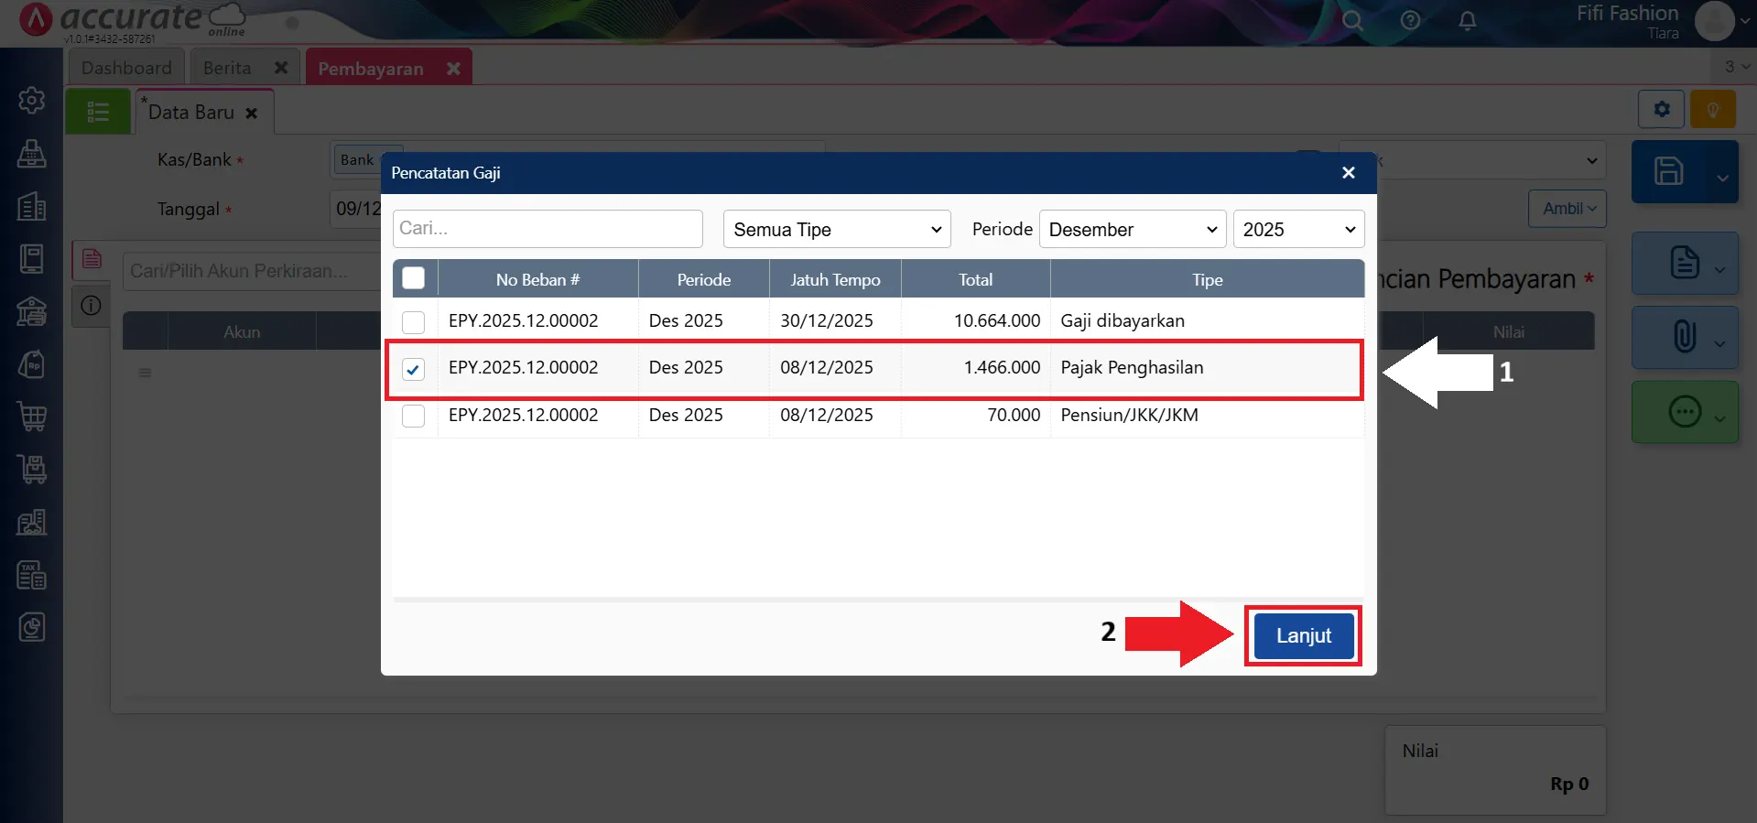The height and width of the screenshot is (823, 1757).
Task: Click the Cari search field in dialog
Action: pyautogui.click(x=548, y=229)
